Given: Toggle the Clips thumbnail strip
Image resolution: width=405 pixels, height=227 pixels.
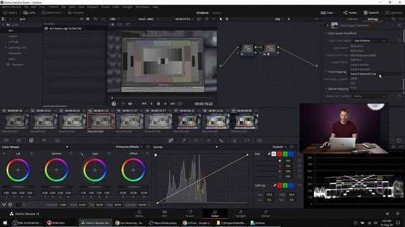Looking at the screenshot, I should coord(328,13).
